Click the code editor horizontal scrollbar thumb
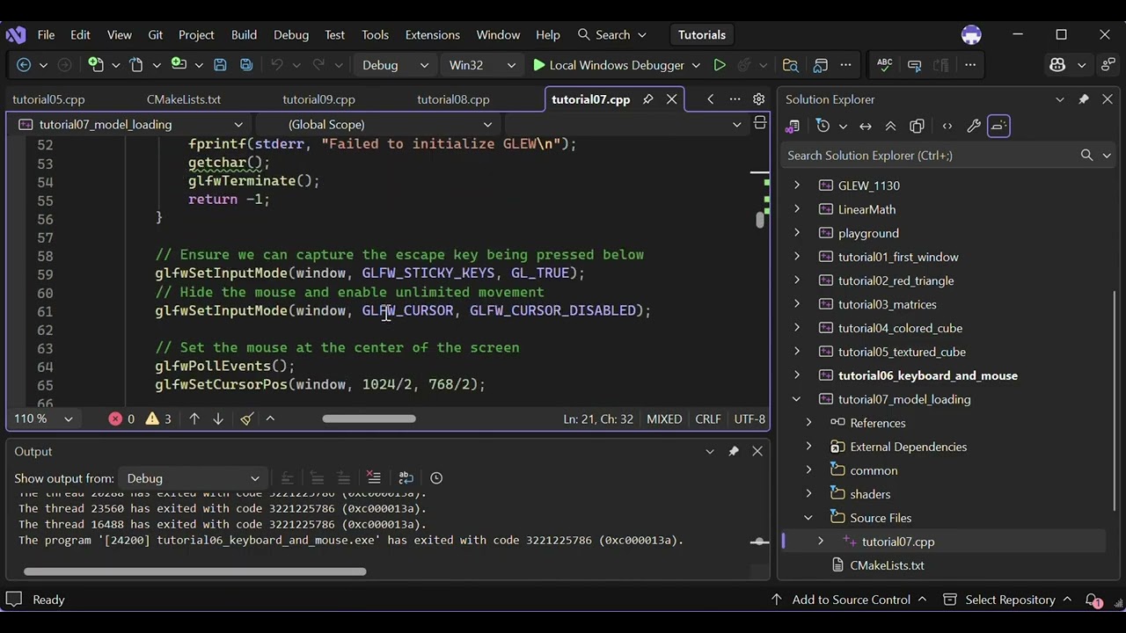The height and width of the screenshot is (633, 1126). tap(369, 418)
